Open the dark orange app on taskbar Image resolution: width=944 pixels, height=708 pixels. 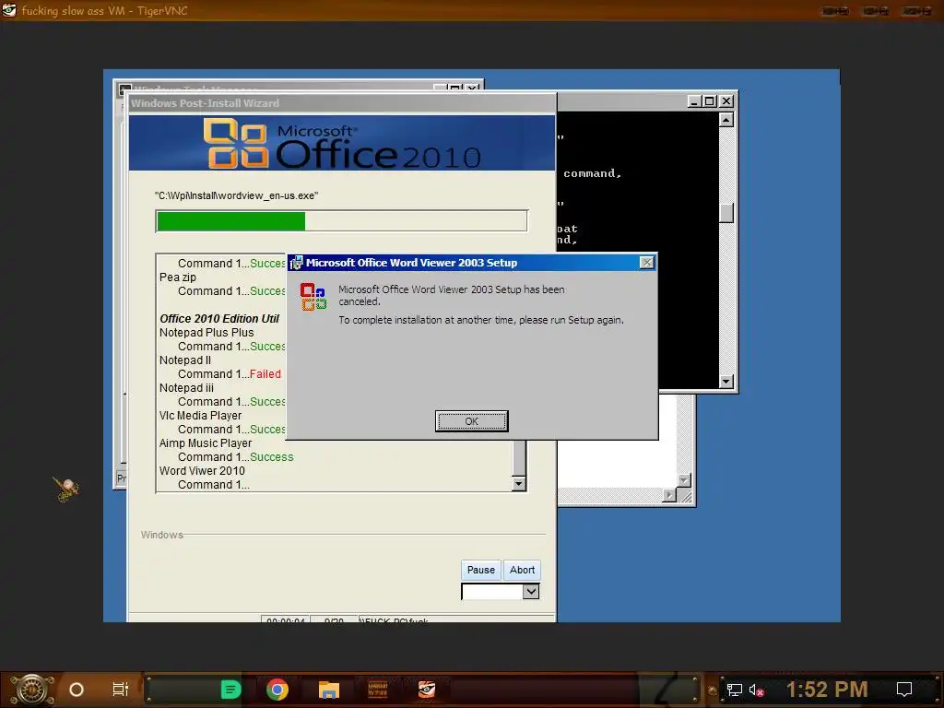tap(377, 690)
